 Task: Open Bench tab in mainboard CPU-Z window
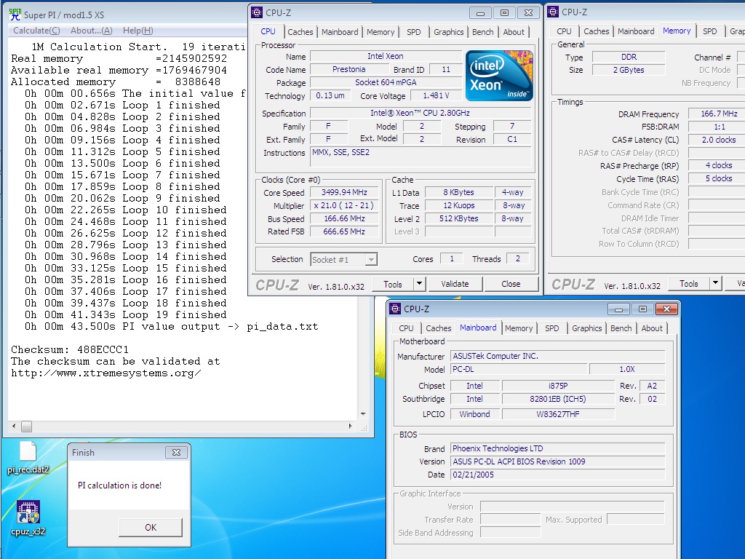[621, 328]
